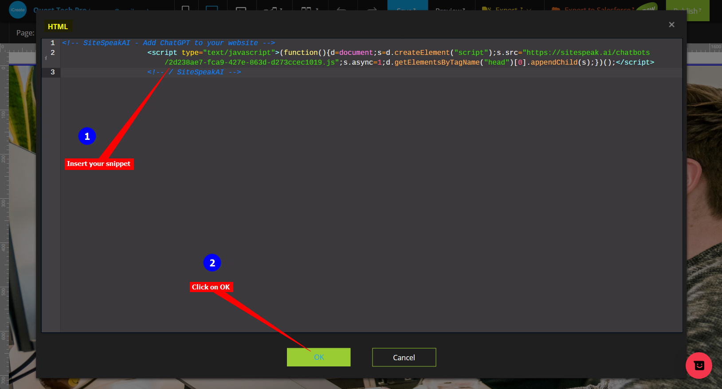Select line number 3 in the gutter
The height and width of the screenshot is (389, 722).
coord(53,72)
